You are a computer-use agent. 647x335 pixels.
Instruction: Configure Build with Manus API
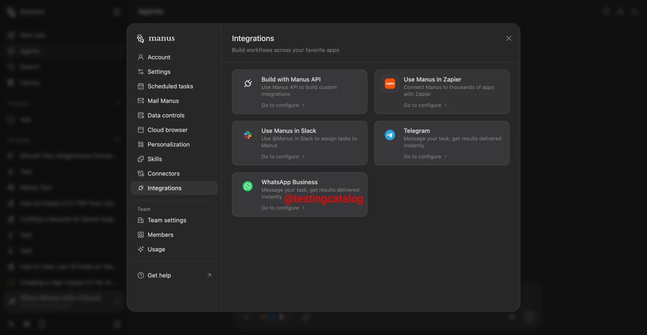(x=283, y=105)
